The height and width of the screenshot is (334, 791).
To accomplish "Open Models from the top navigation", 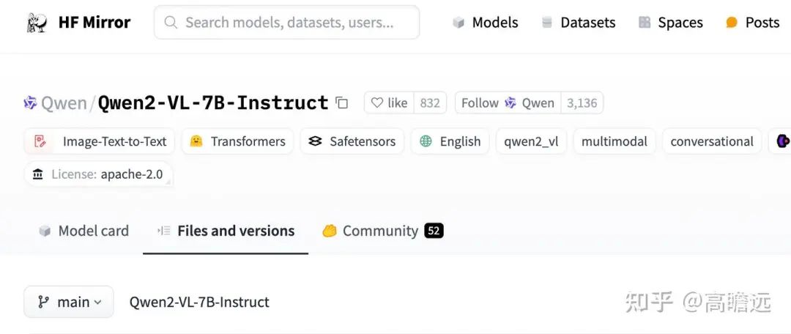I will tap(486, 22).
